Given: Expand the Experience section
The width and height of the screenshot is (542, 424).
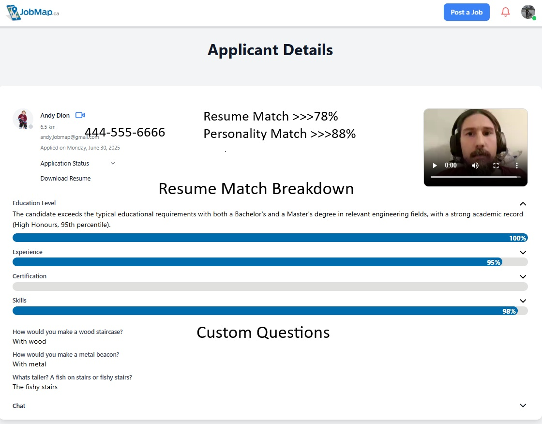Looking at the screenshot, I should 523,253.
